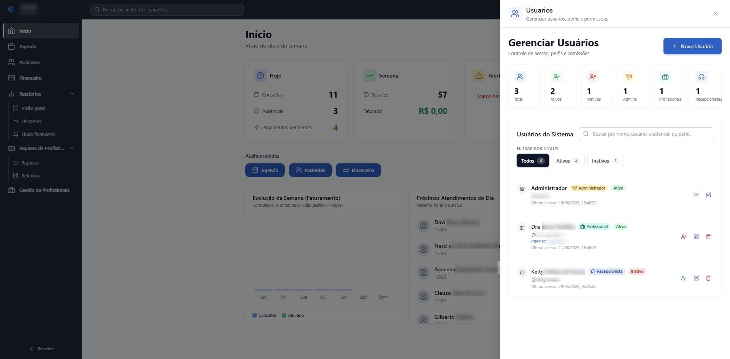Focus the user search field by name
The width and height of the screenshot is (730, 359).
click(x=646, y=134)
